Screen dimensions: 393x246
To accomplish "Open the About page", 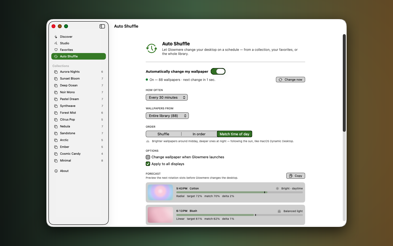I will [x=79, y=171].
